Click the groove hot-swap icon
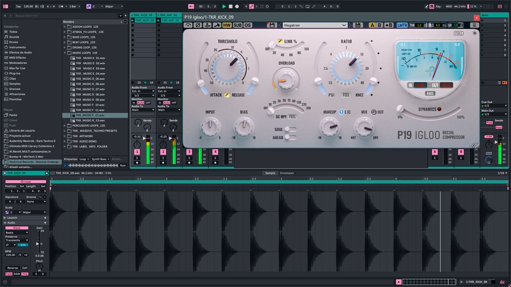 (x=40, y=197)
